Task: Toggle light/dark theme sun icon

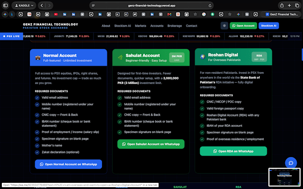Action: (x=224, y=26)
